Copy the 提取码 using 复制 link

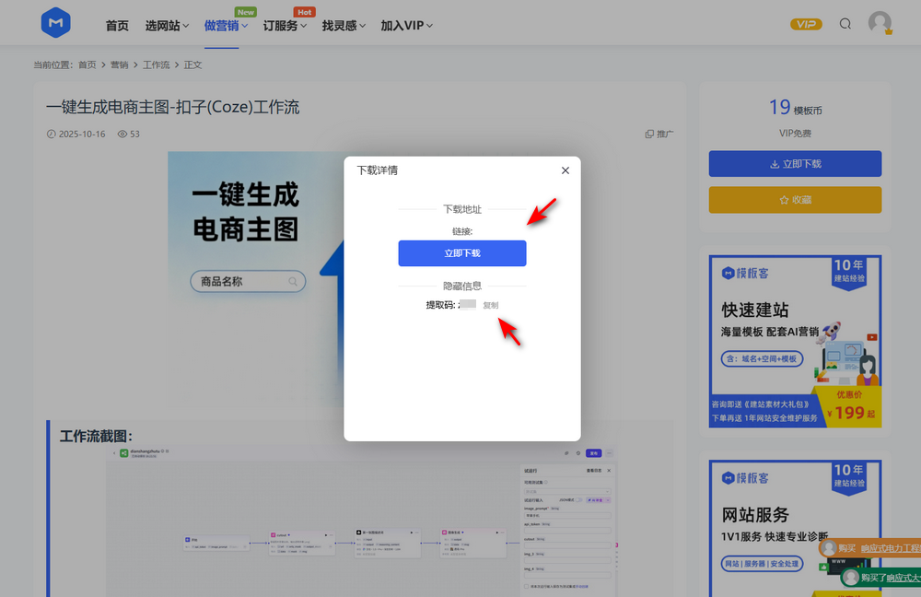coord(491,305)
